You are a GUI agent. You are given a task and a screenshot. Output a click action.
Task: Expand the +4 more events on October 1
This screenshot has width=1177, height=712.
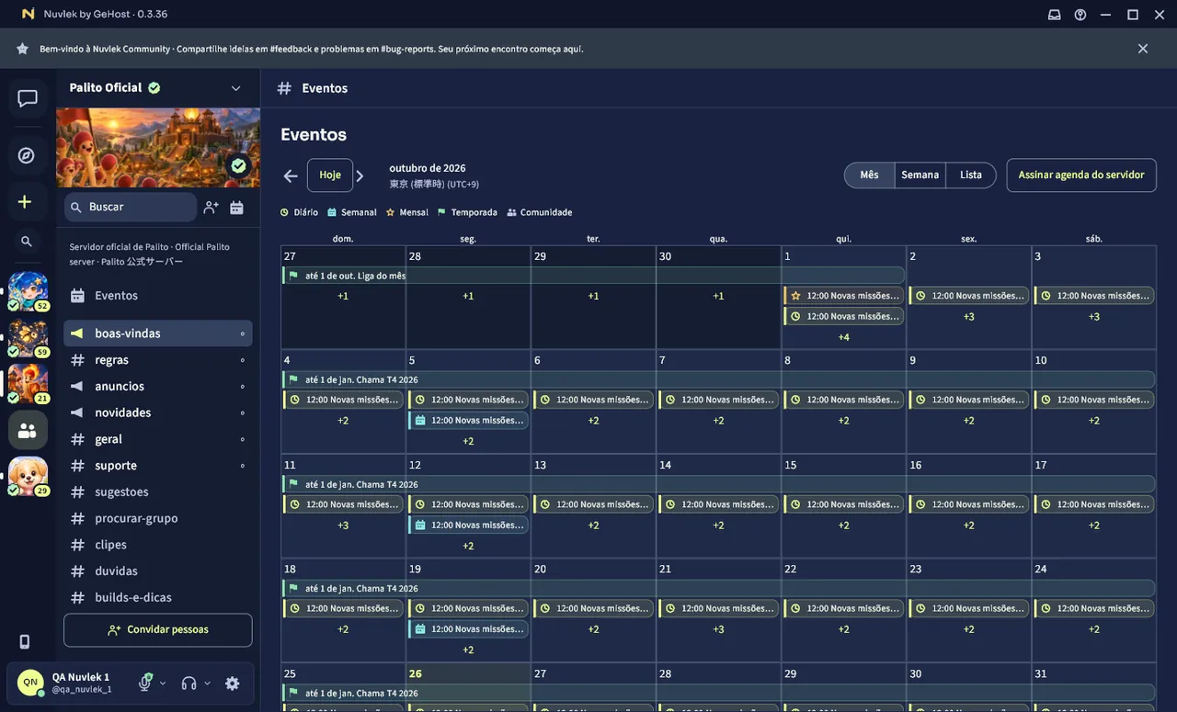point(844,337)
